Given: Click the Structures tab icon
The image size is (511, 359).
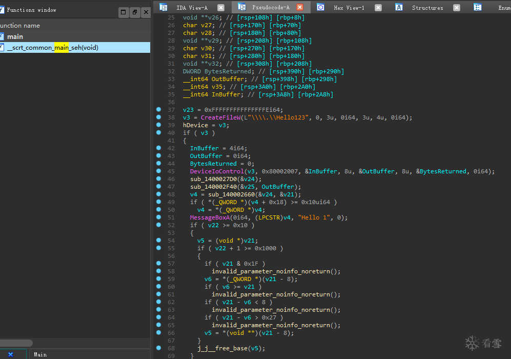Looking at the screenshot, I should [x=400, y=7].
